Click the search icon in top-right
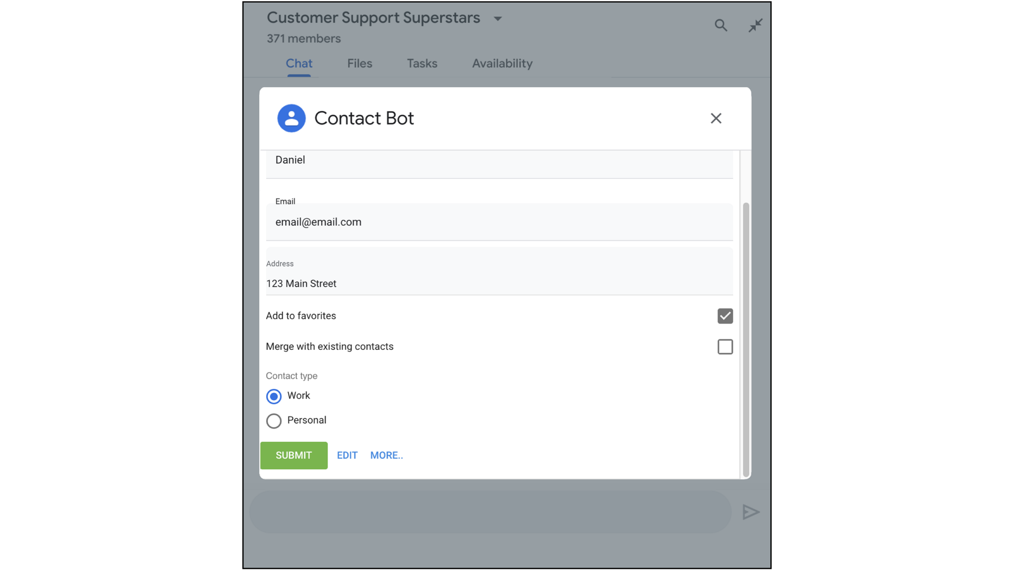 [x=721, y=25]
